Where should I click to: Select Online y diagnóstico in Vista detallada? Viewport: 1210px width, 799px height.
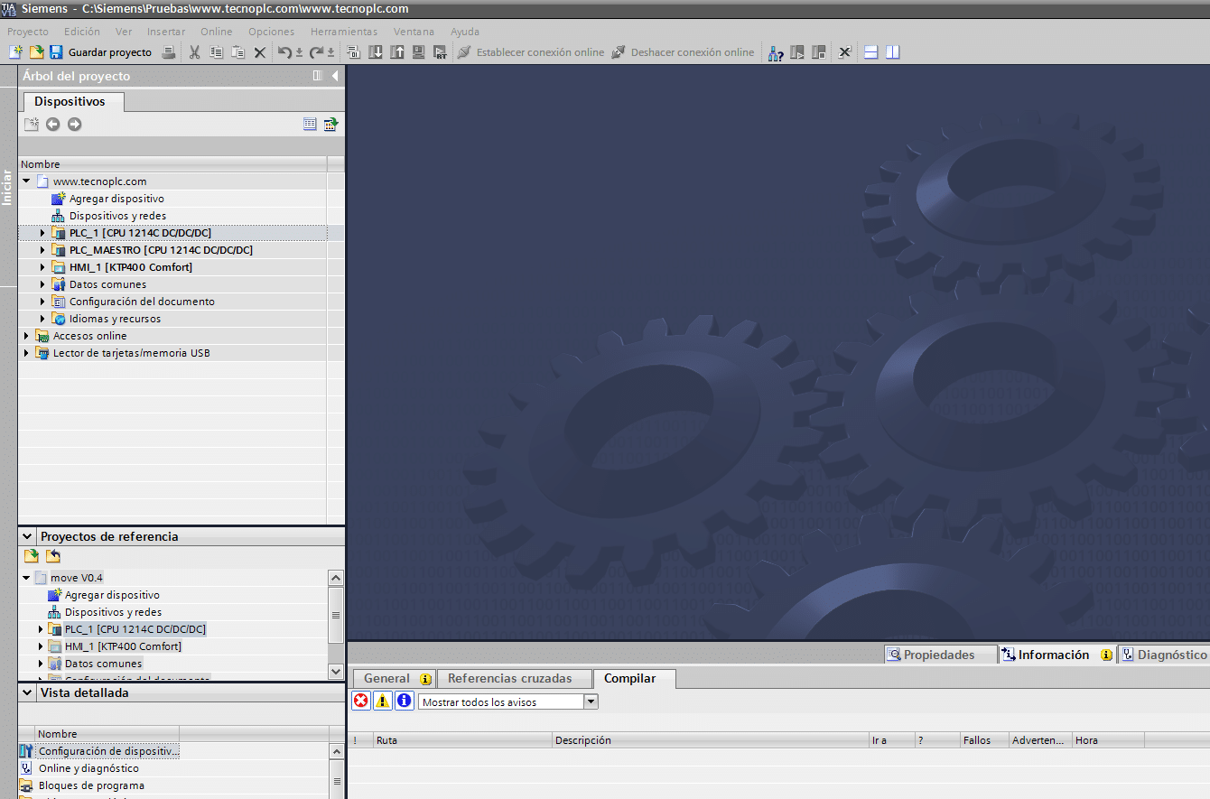88,768
